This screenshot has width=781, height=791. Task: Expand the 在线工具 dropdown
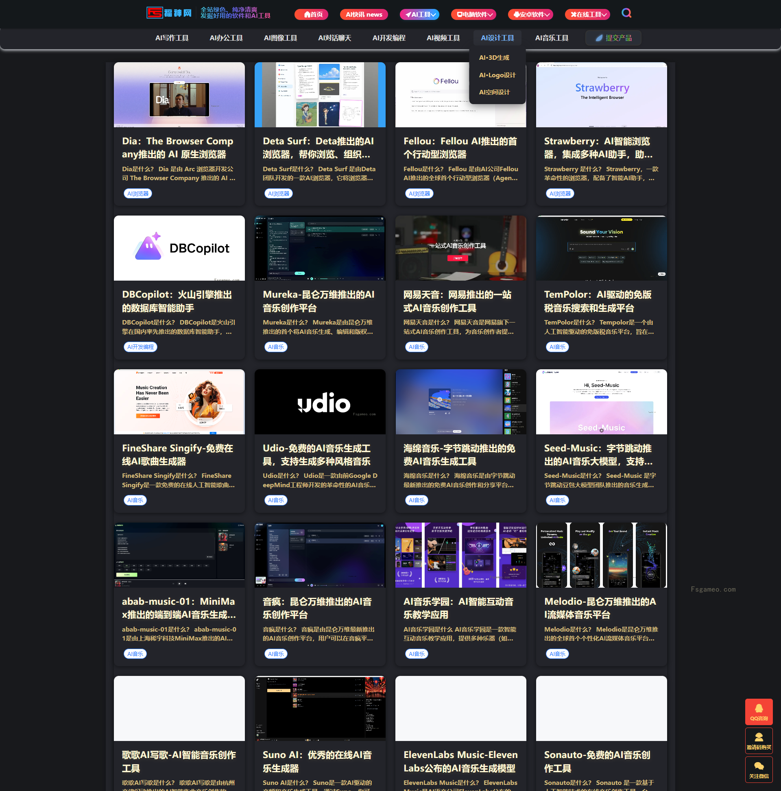point(587,14)
